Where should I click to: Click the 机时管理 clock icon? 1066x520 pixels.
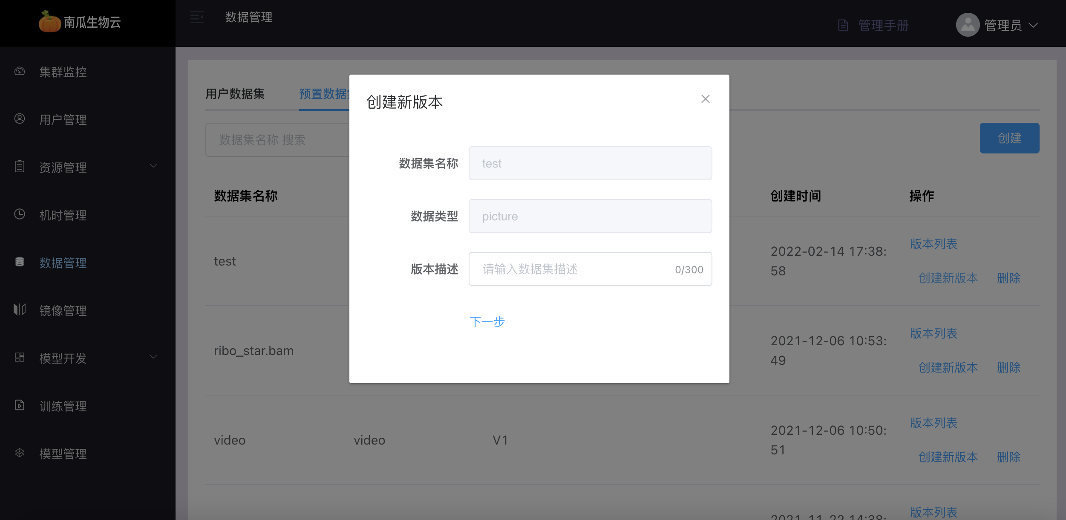click(20, 214)
